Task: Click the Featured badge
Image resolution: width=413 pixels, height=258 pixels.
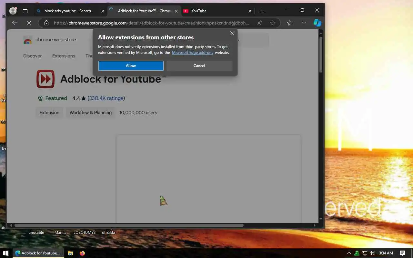Action: pos(53,98)
